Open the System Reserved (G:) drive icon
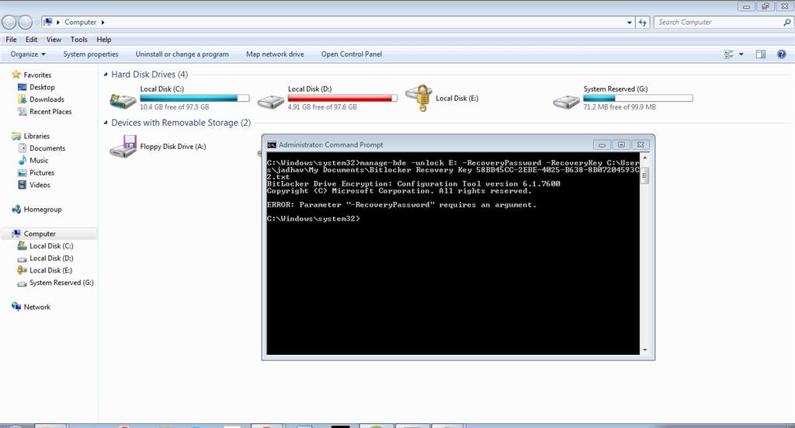Viewport: 795px width, 428px height. tap(566, 102)
